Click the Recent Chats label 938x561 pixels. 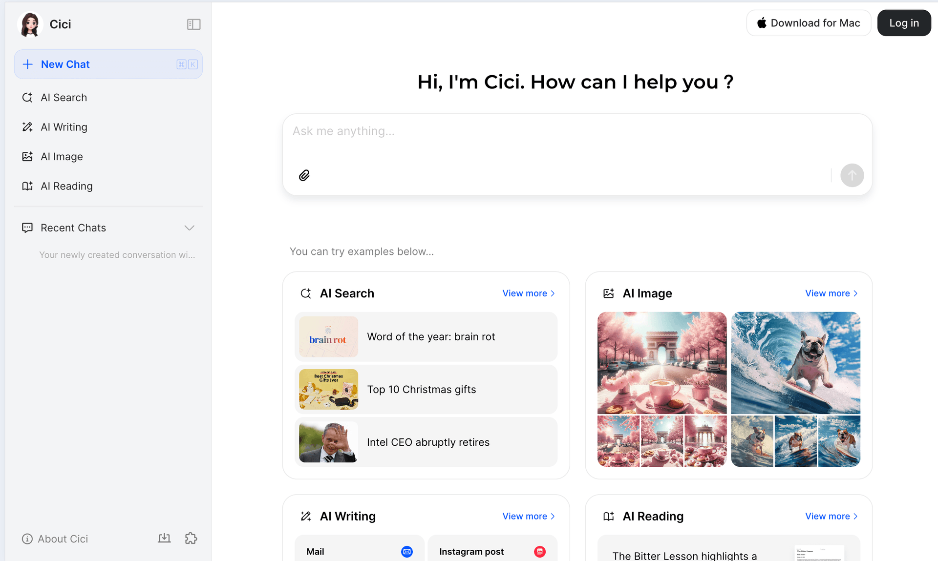[73, 228]
